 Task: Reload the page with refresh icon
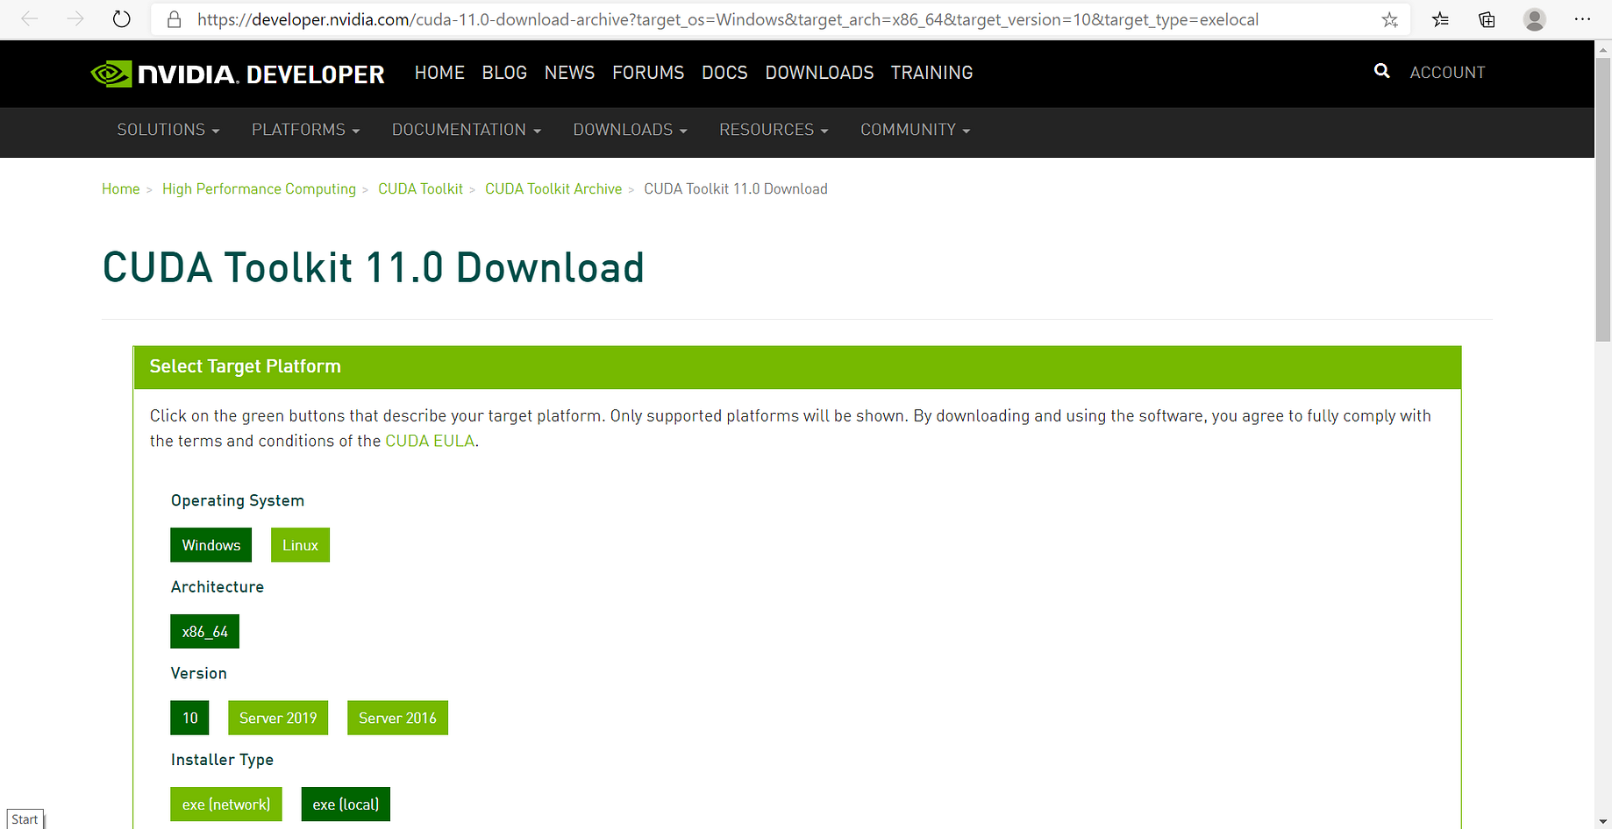(x=122, y=19)
